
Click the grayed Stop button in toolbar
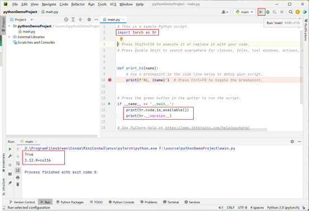click(282, 12)
